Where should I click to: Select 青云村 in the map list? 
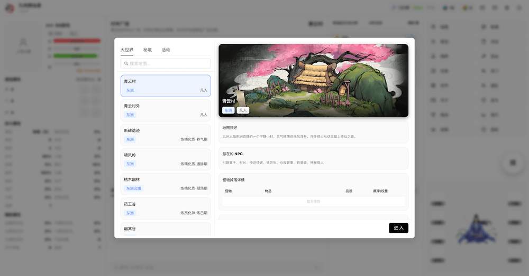166,85
